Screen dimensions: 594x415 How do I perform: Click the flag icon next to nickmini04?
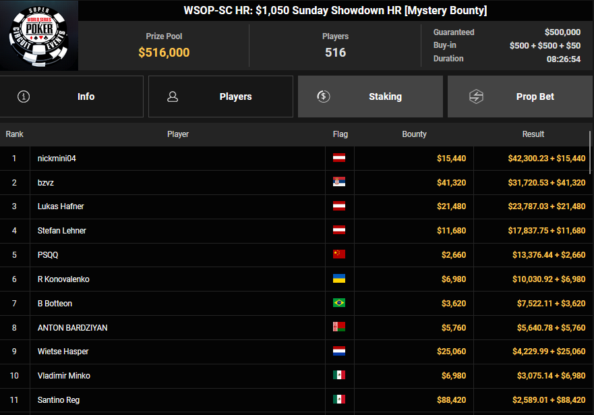[339, 159]
